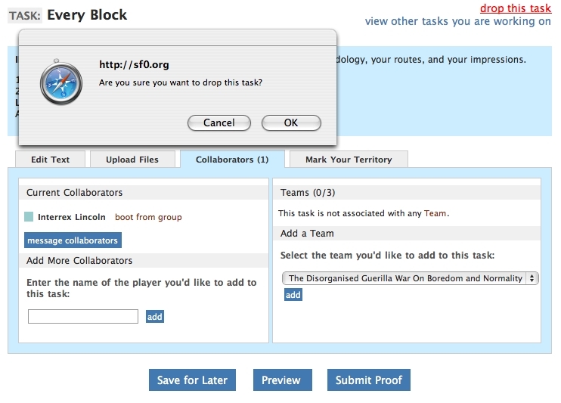Open 'view other tasks you are working on'
The image size is (561, 403).
[457, 21]
